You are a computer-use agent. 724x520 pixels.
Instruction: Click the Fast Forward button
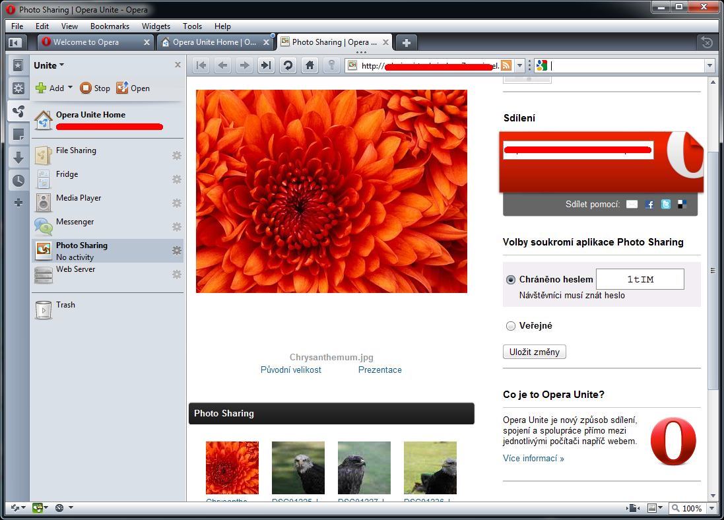click(266, 65)
